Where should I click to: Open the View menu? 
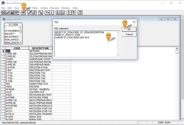point(17,8)
